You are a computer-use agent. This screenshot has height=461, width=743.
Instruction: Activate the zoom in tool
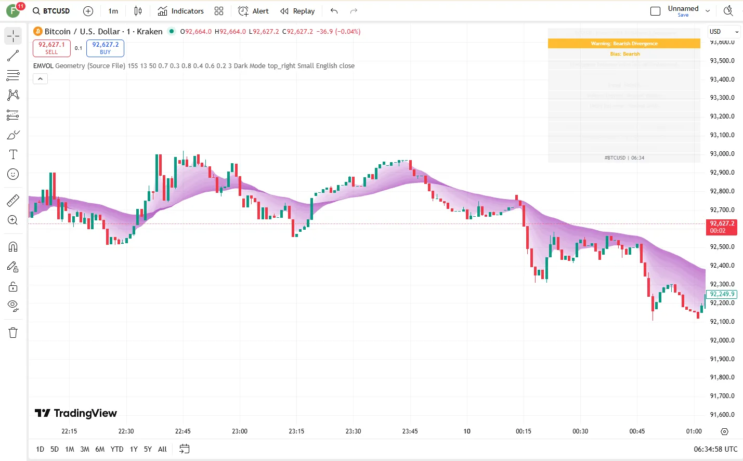[x=13, y=220]
